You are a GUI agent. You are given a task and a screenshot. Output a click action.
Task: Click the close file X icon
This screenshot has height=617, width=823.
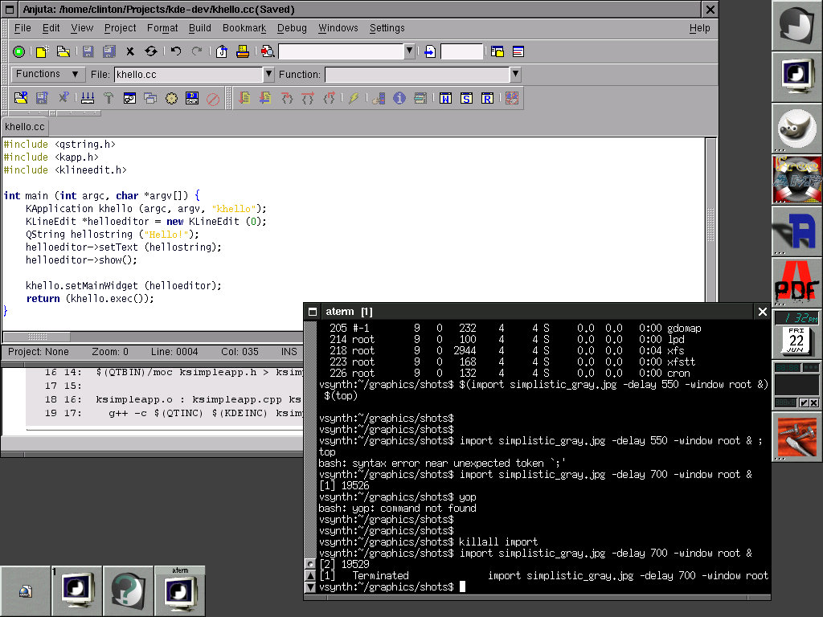130,51
